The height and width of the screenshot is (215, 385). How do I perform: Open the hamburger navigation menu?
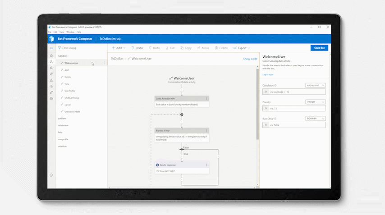[x=51, y=48]
